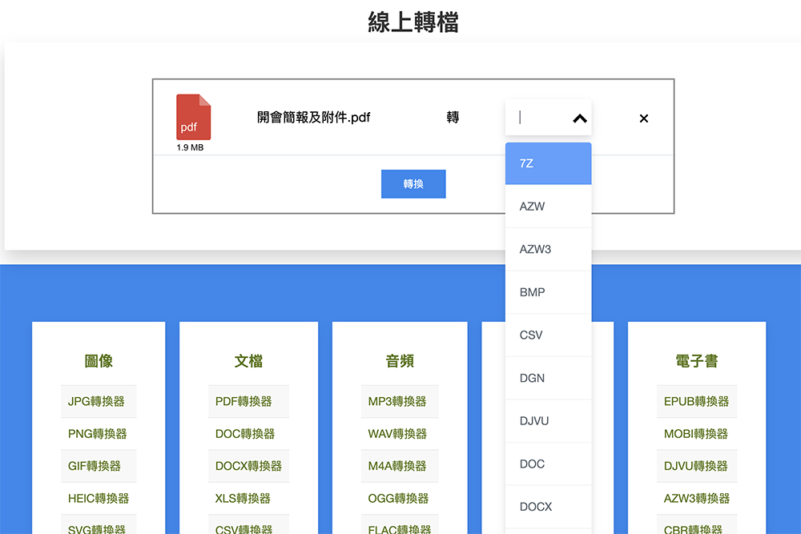The image size is (801, 534).
Task: Click the format search input field
Action: coord(538,117)
